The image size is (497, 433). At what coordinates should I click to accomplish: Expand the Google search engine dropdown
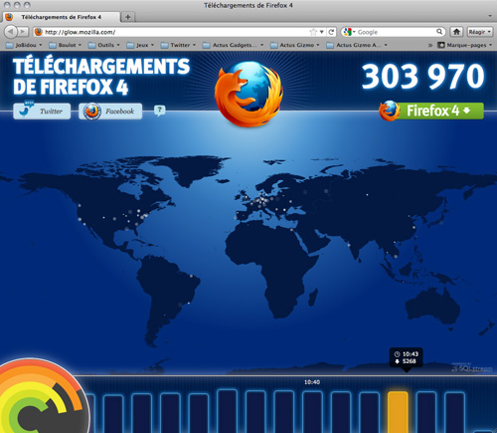pos(349,32)
